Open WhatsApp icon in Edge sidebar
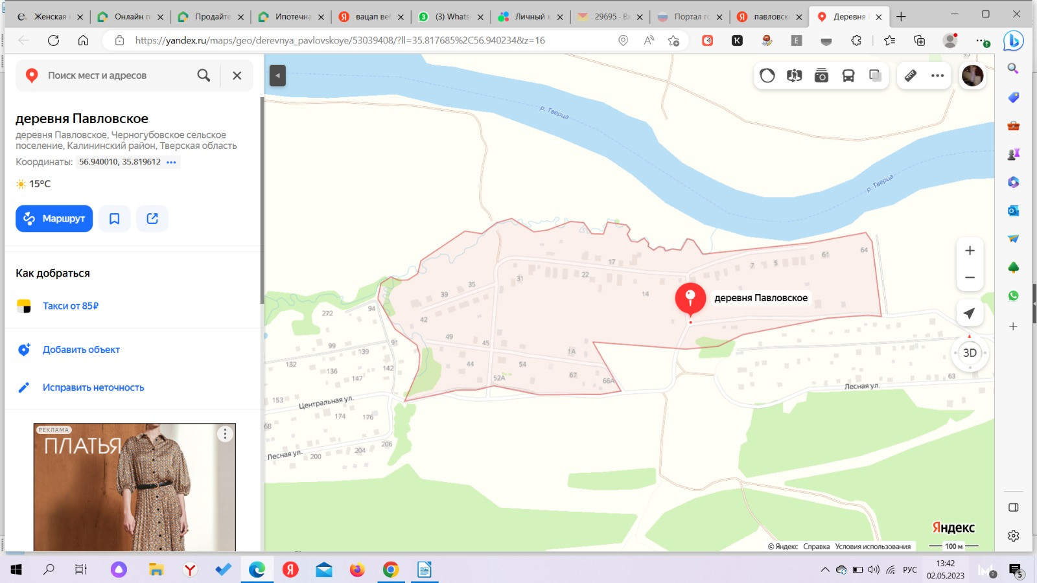1037x583 pixels. (1013, 296)
